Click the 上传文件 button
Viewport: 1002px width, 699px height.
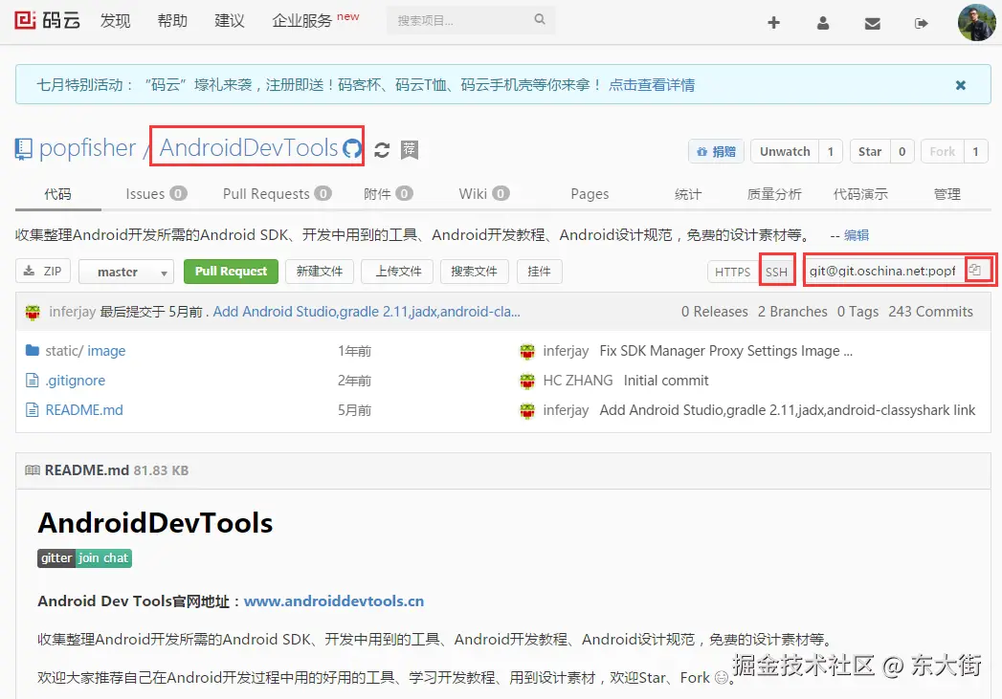tap(397, 272)
